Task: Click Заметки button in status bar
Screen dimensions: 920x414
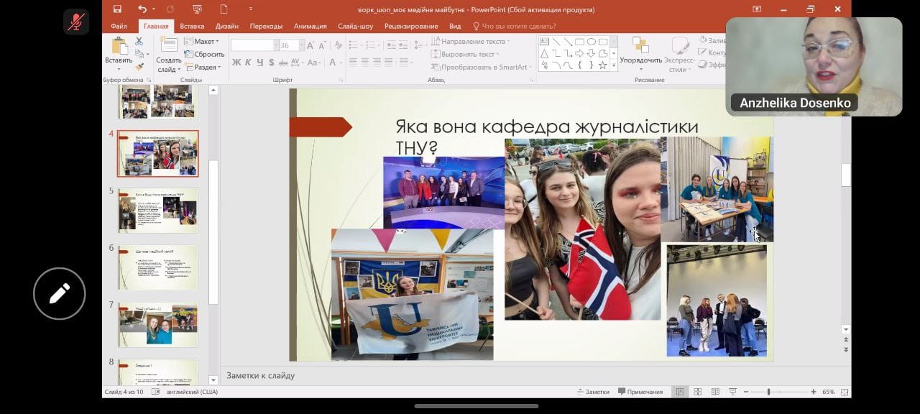Action: pyautogui.click(x=593, y=392)
